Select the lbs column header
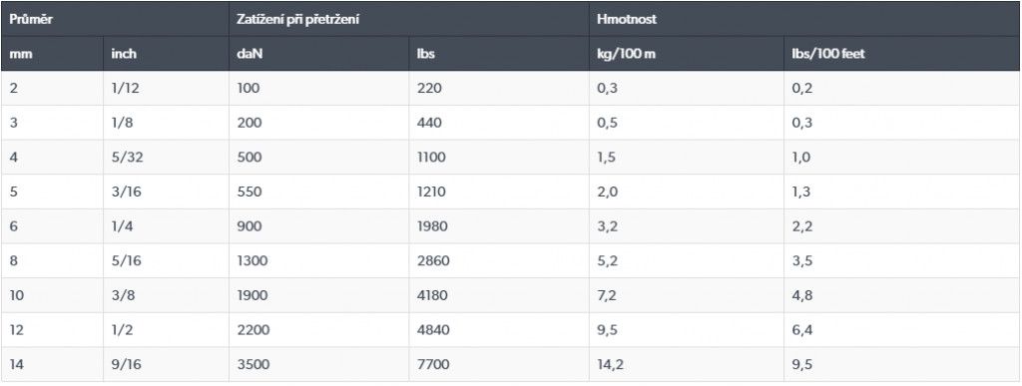Screen dimensions: 1022x386 click(x=499, y=54)
